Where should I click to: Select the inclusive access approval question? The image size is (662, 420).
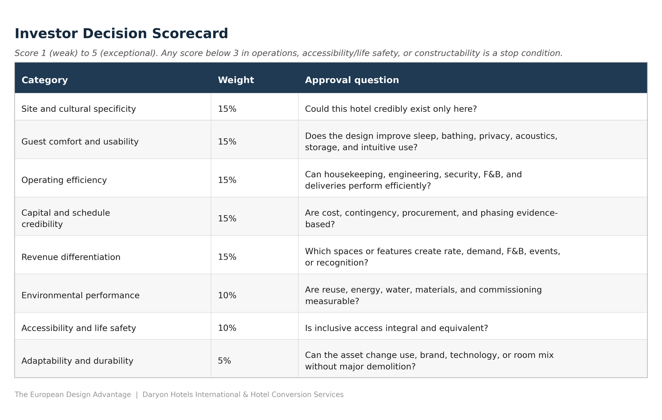(397, 328)
